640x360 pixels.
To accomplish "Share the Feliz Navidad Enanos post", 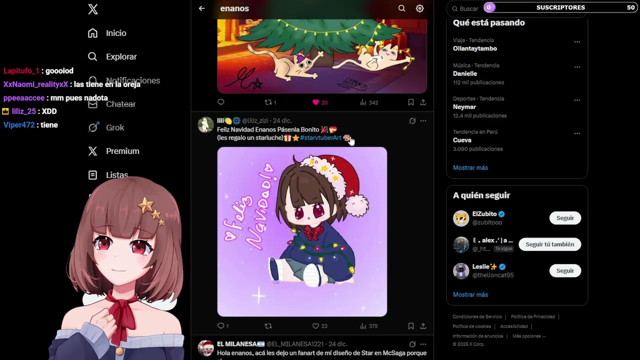I will tap(423, 326).
